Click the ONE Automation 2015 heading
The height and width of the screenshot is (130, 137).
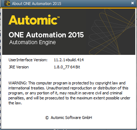pyautogui.click(x=46, y=35)
